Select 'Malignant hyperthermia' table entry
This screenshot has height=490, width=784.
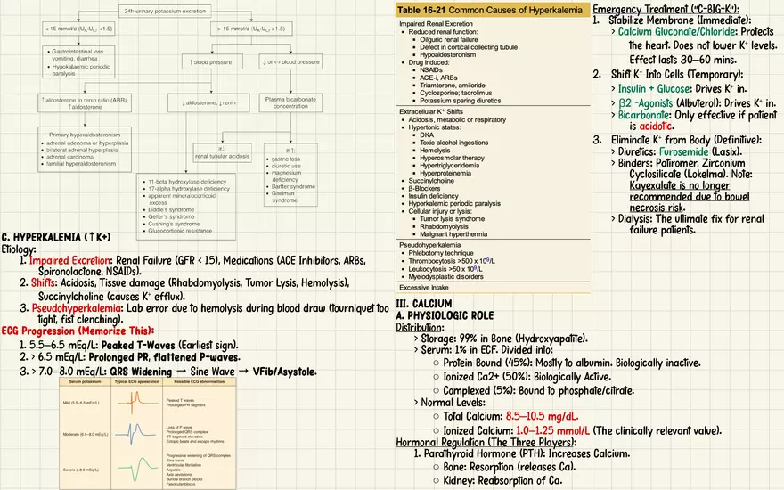pyautogui.click(x=453, y=234)
